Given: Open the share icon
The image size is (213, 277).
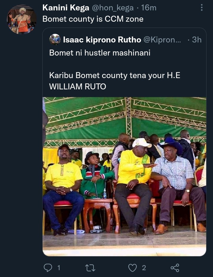Looking at the screenshot, I should coord(175,268).
